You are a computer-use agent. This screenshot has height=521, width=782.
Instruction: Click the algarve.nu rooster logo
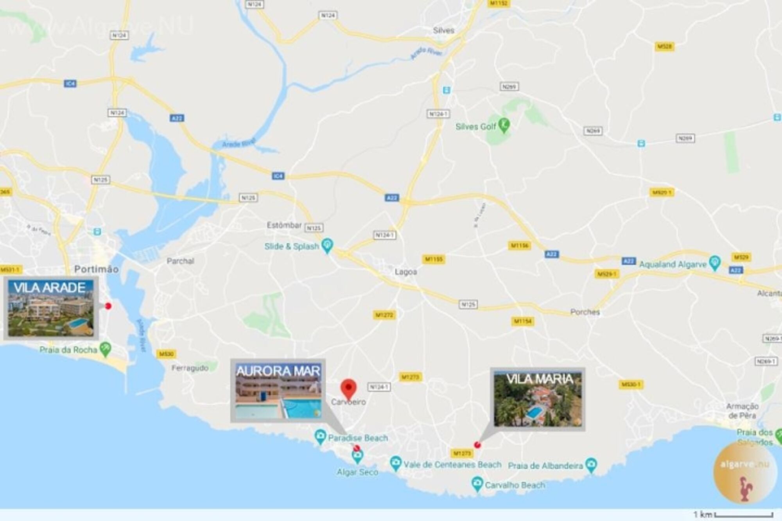[745, 473]
